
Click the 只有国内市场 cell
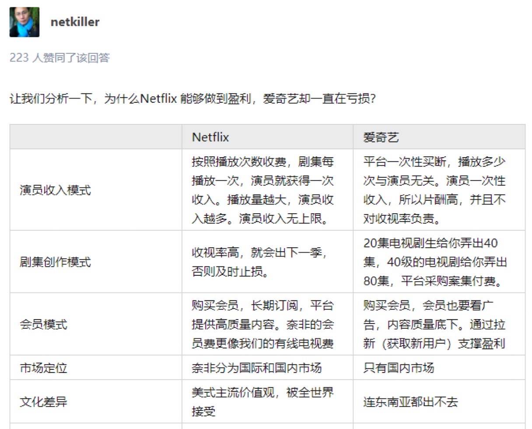coord(399,368)
